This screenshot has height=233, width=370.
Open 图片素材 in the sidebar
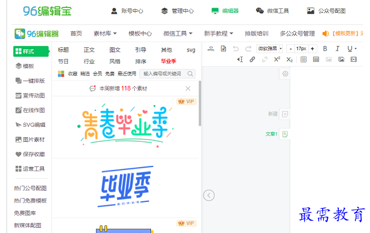pyautogui.click(x=30, y=140)
